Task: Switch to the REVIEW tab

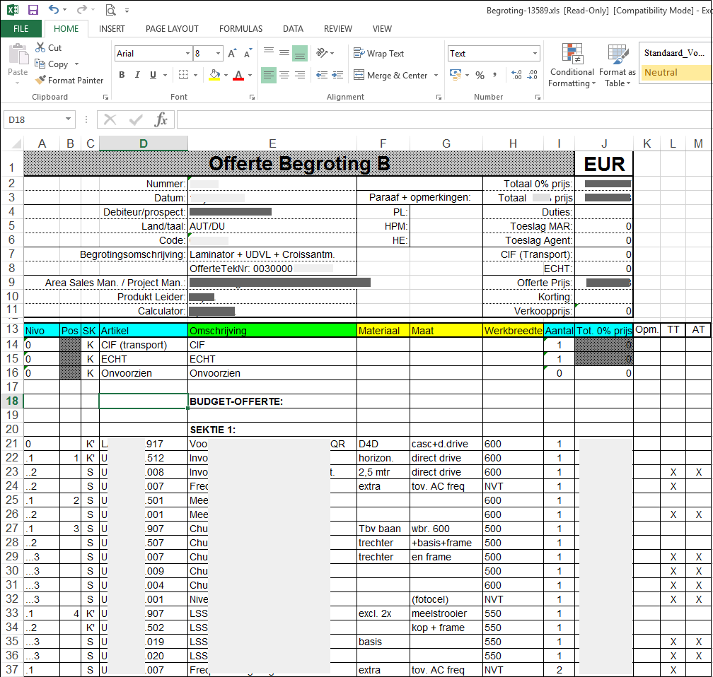Action: [338, 29]
